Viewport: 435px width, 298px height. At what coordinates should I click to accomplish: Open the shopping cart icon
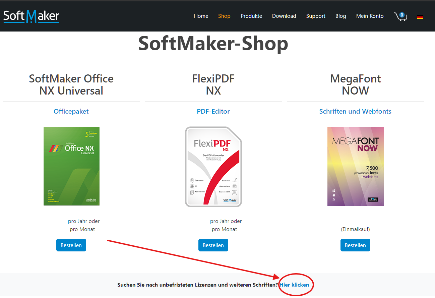coord(400,16)
